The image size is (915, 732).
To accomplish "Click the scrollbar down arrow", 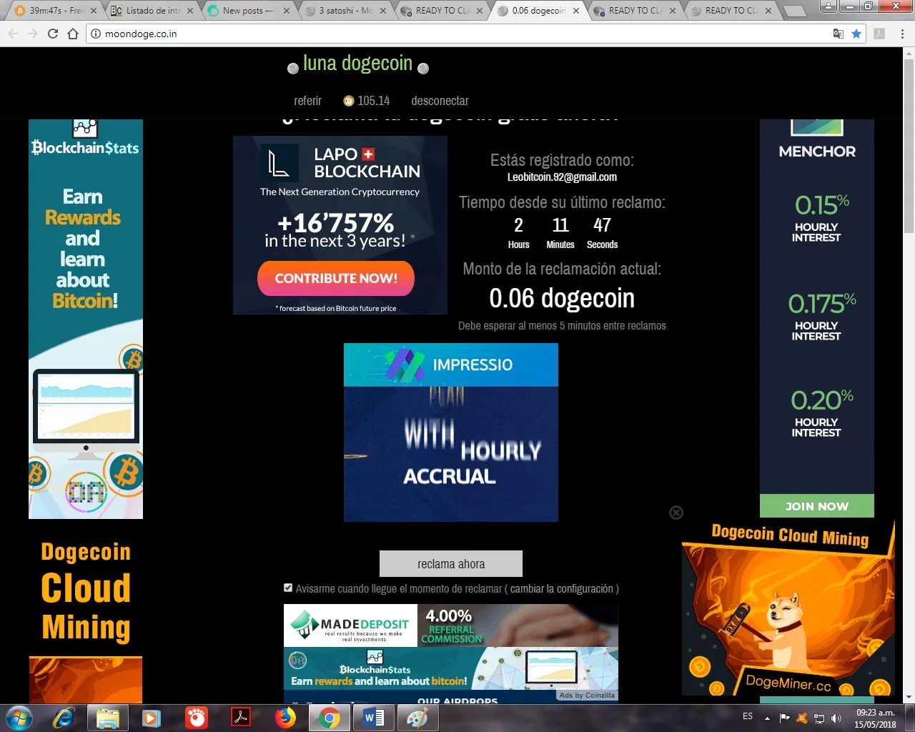I will (909, 697).
